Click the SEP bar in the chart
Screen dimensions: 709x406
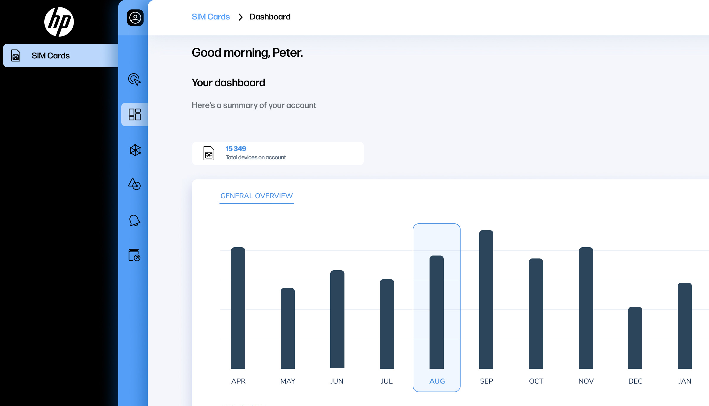pos(486,299)
